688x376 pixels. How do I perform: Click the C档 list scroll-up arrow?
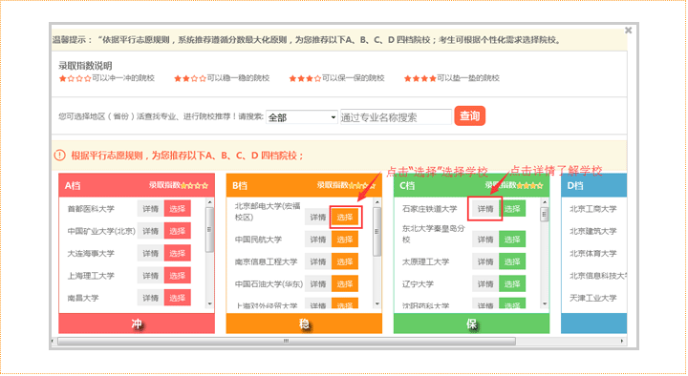545,202
